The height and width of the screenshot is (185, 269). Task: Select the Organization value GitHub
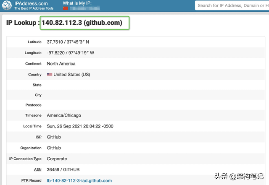tap(54, 148)
